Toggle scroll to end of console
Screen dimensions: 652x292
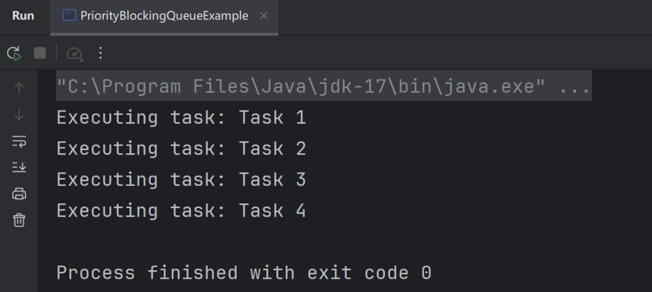pyautogui.click(x=19, y=167)
